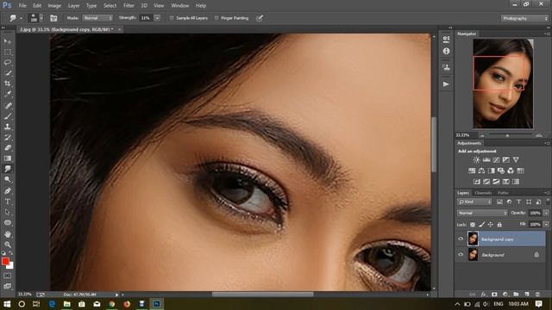The height and width of the screenshot is (310, 552).
Task: Select the Path Selection tool
Action: pyautogui.click(x=8, y=212)
